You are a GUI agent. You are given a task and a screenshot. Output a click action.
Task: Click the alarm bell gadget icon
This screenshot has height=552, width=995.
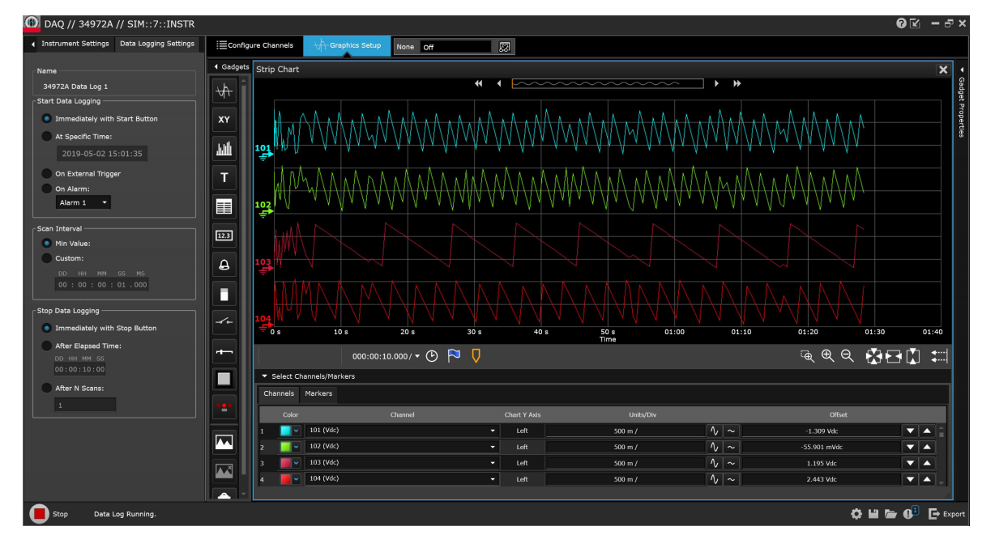coord(224,265)
